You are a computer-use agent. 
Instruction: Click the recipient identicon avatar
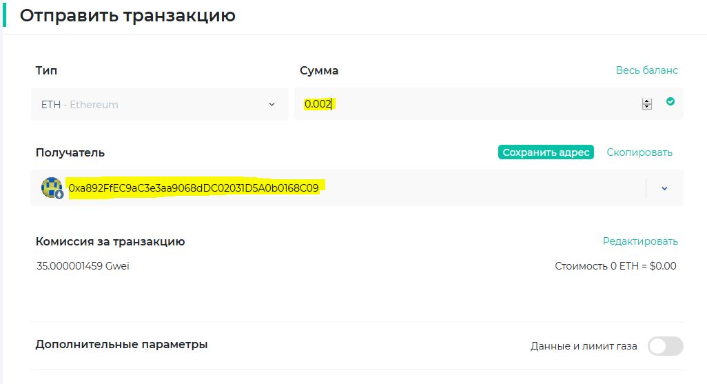tap(51, 187)
